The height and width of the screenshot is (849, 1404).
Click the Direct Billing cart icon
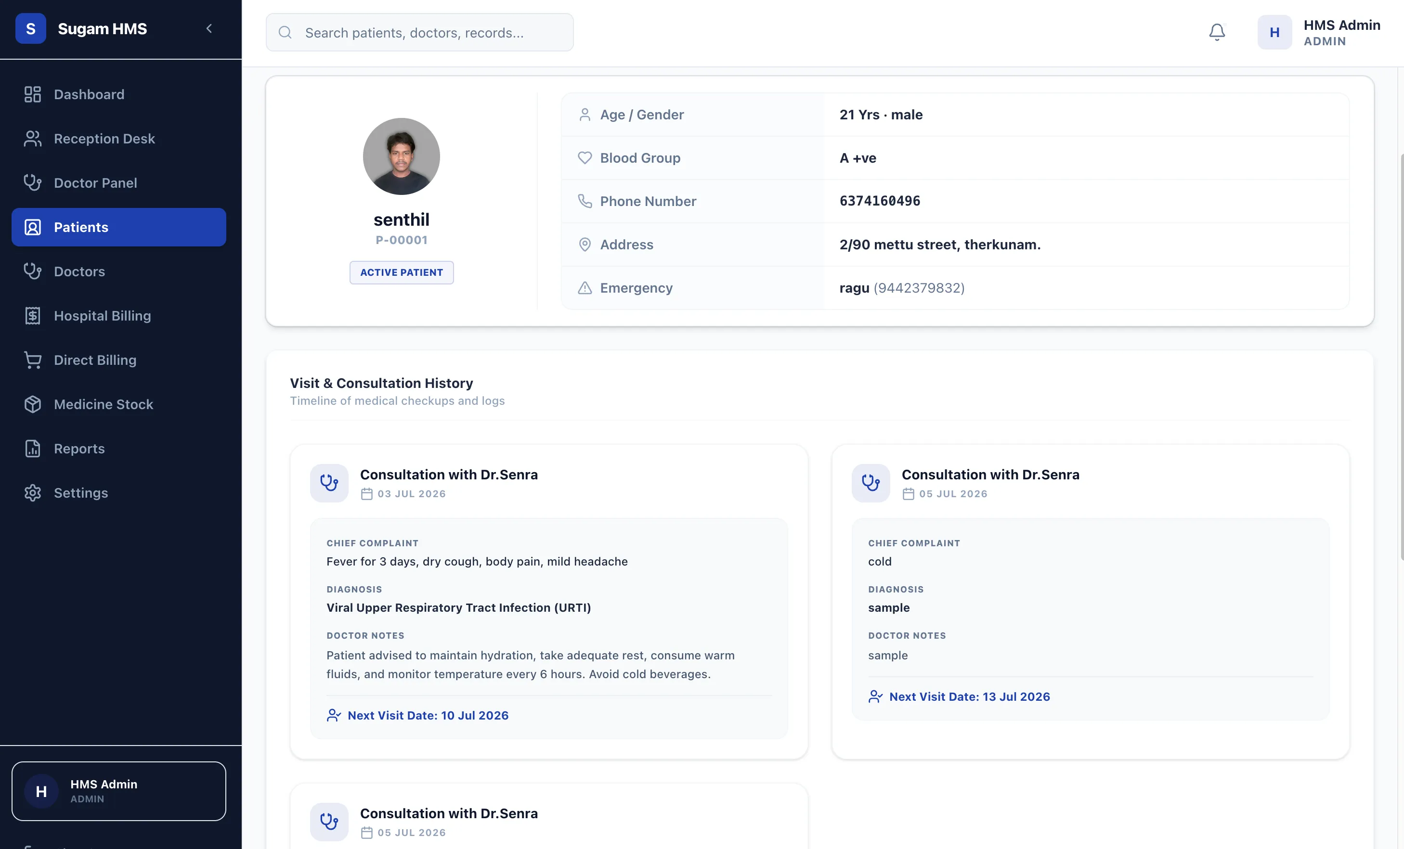(x=32, y=360)
